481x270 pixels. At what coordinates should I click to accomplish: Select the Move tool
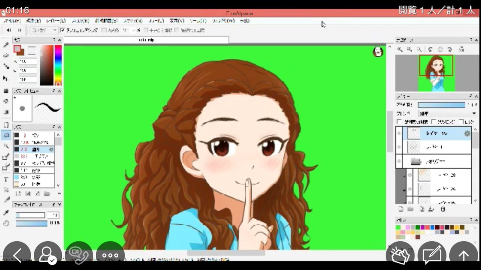point(6,78)
